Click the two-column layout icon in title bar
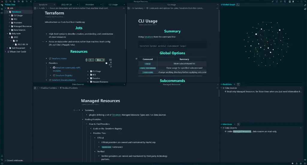Image resolution: width=307 pixels, height=165 pixels. tap(290, 1)
